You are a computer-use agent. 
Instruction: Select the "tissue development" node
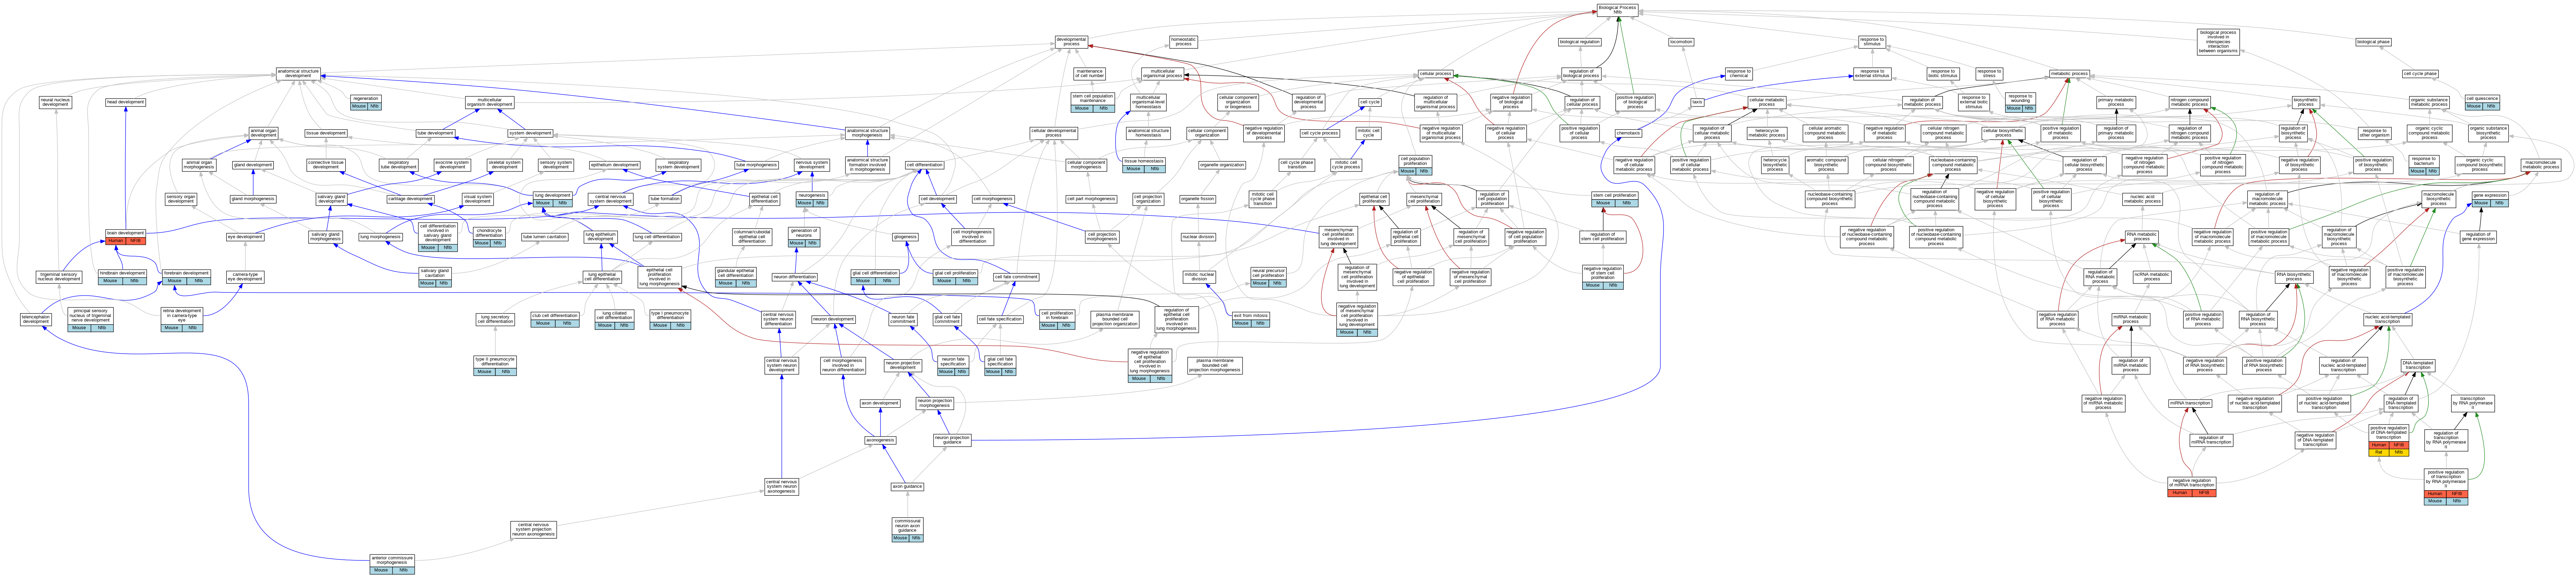click(x=326, y=133)
